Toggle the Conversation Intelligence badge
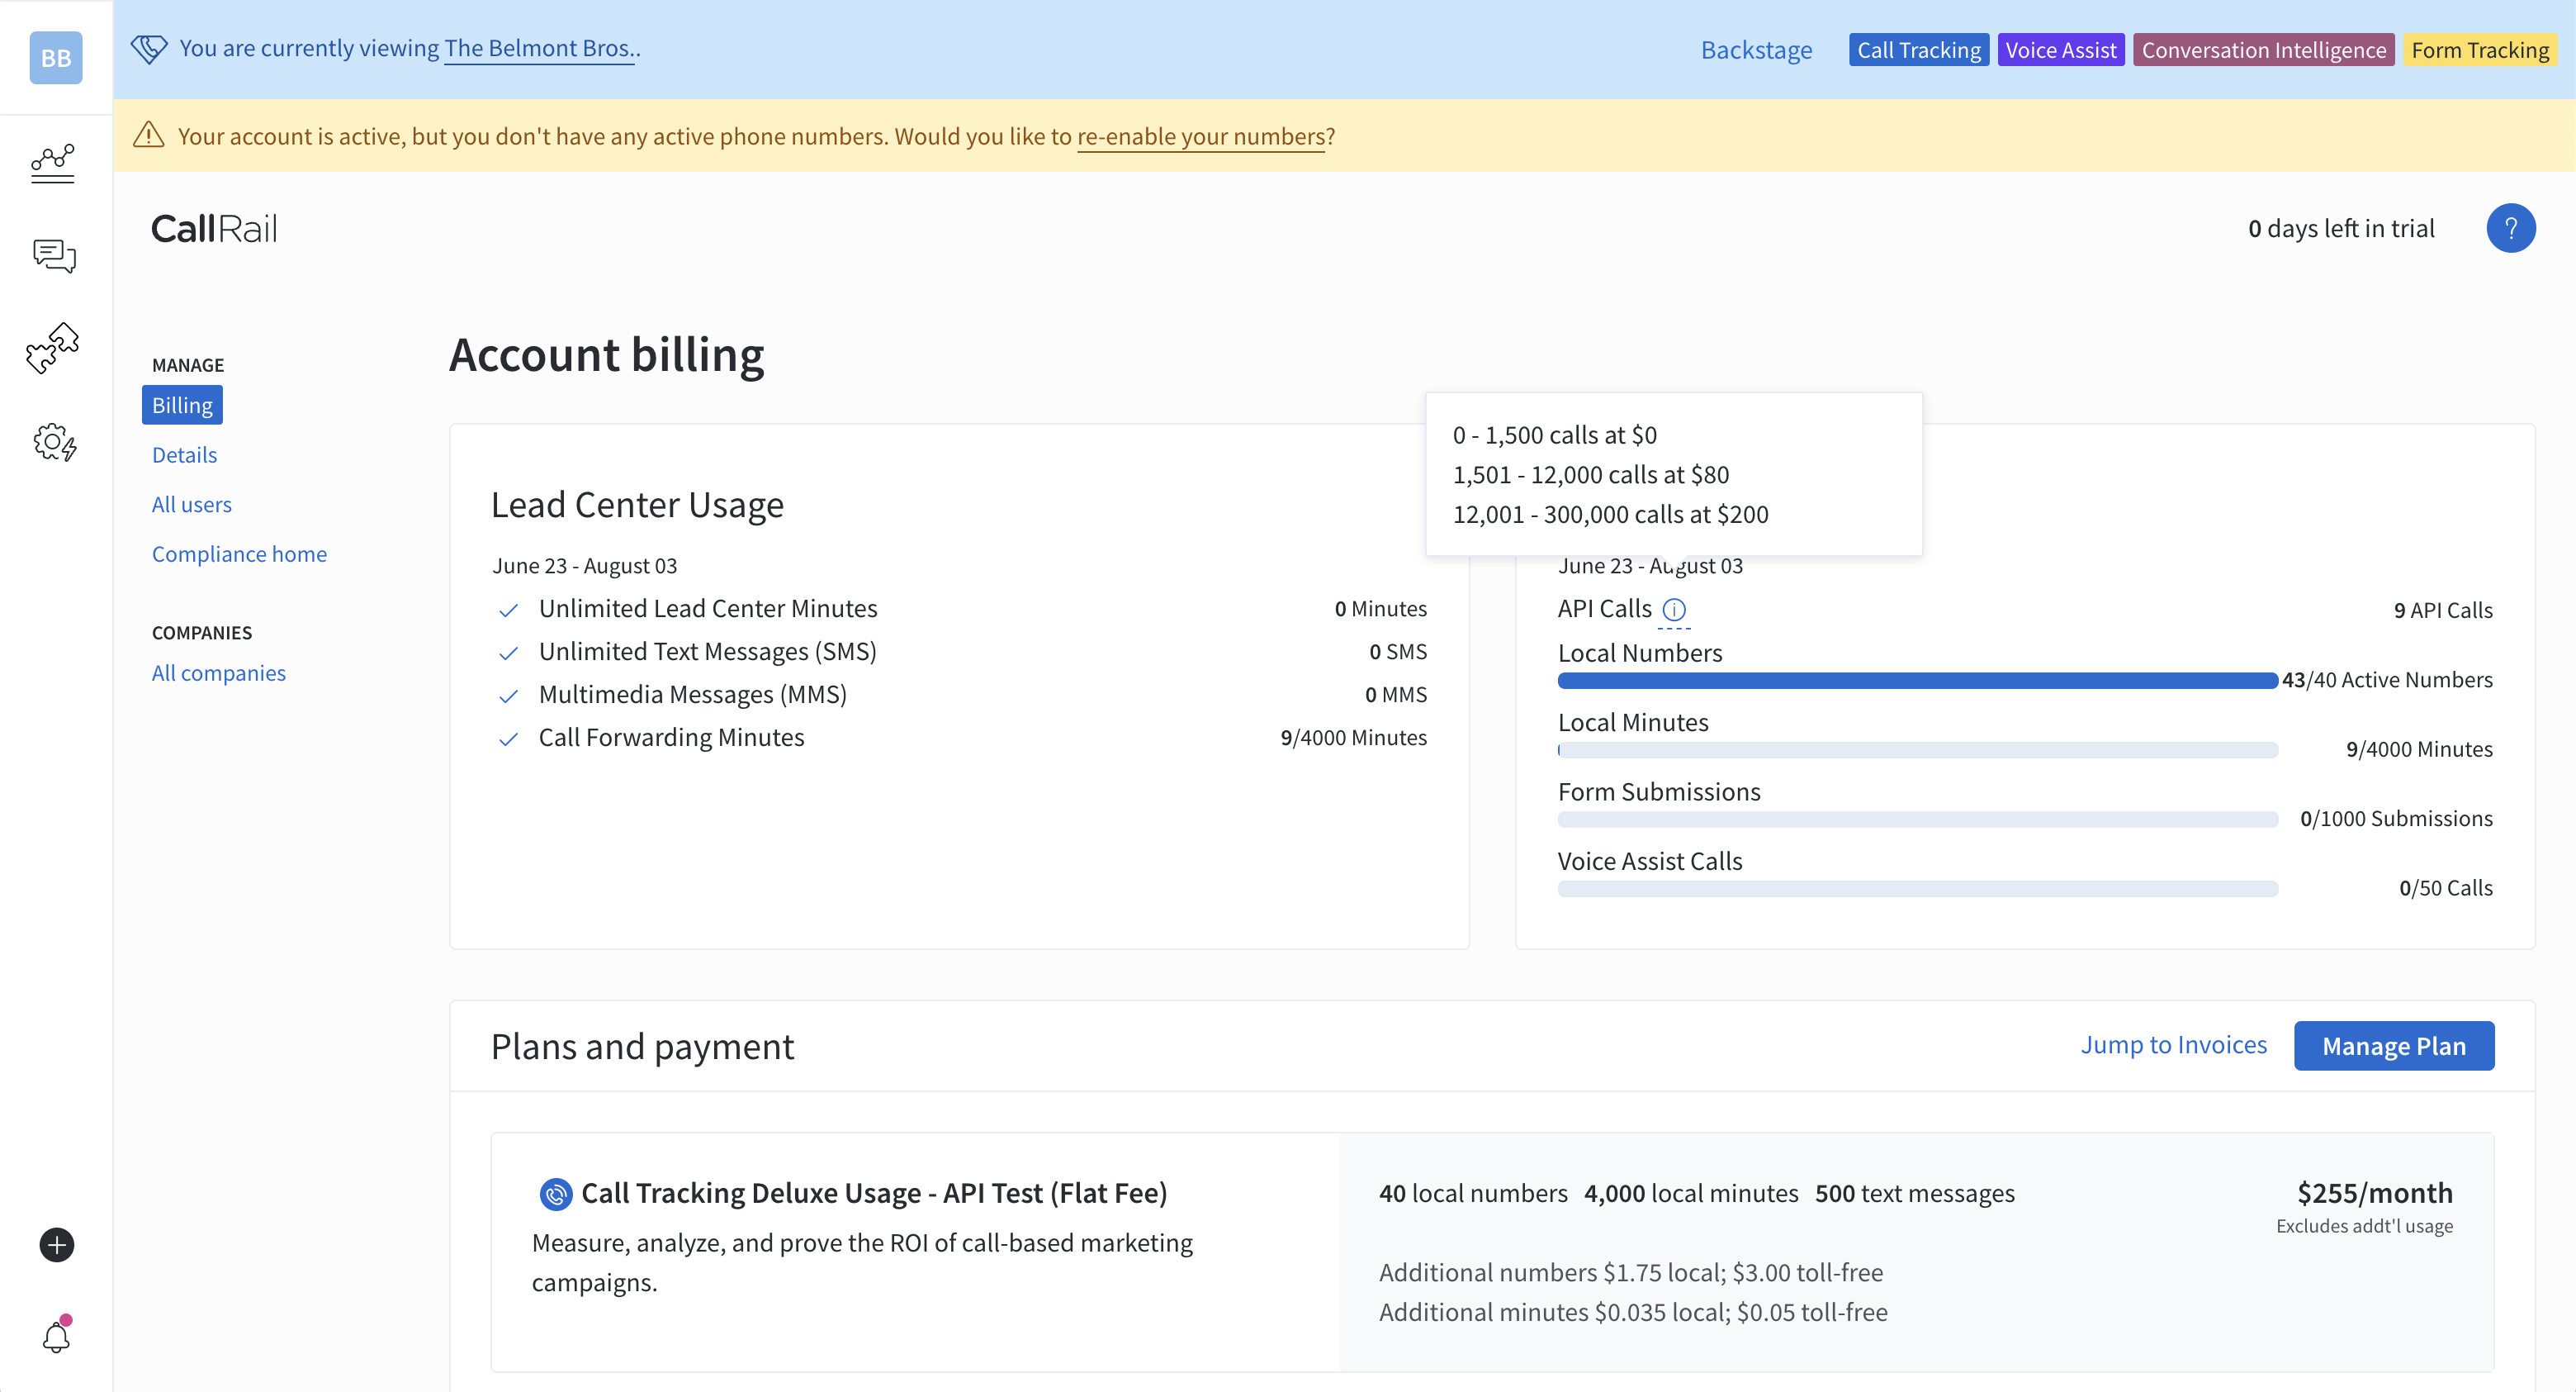The image size is (2576, 1392). click(2263, 49)
